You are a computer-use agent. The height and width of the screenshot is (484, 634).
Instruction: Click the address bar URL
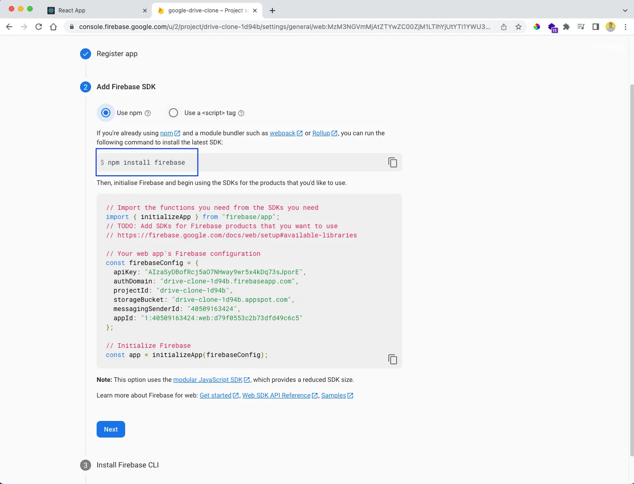pyautogui.click(x=284, y=27)
